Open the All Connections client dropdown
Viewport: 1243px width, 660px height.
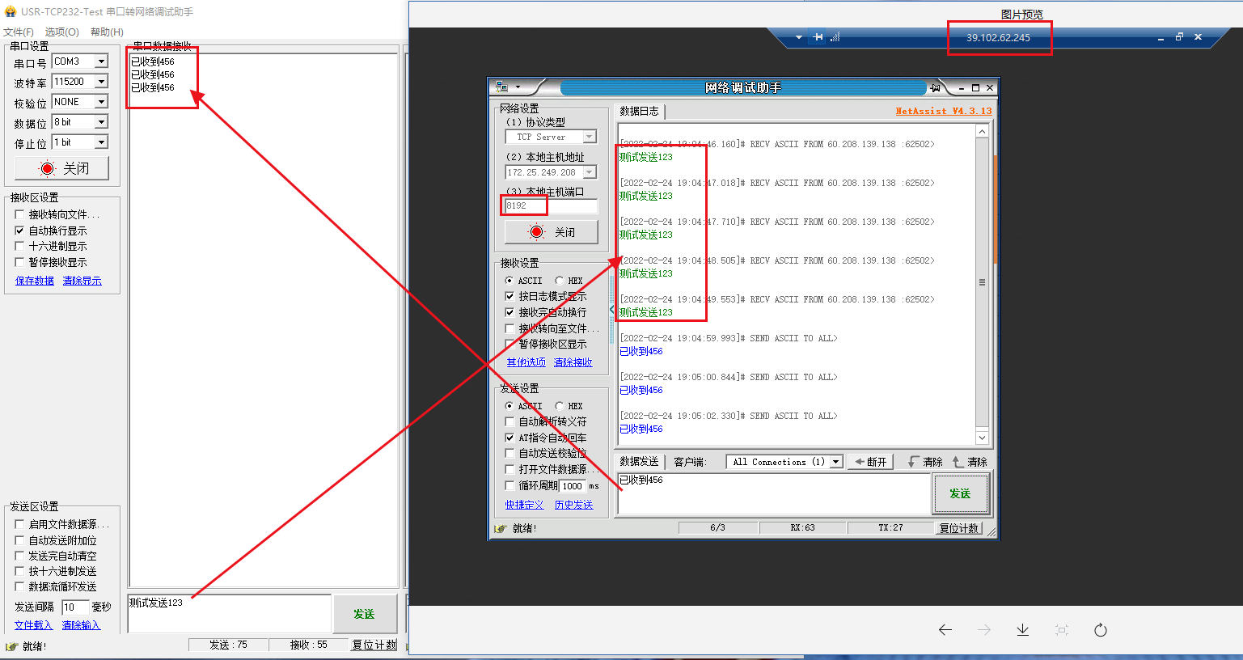835,462
